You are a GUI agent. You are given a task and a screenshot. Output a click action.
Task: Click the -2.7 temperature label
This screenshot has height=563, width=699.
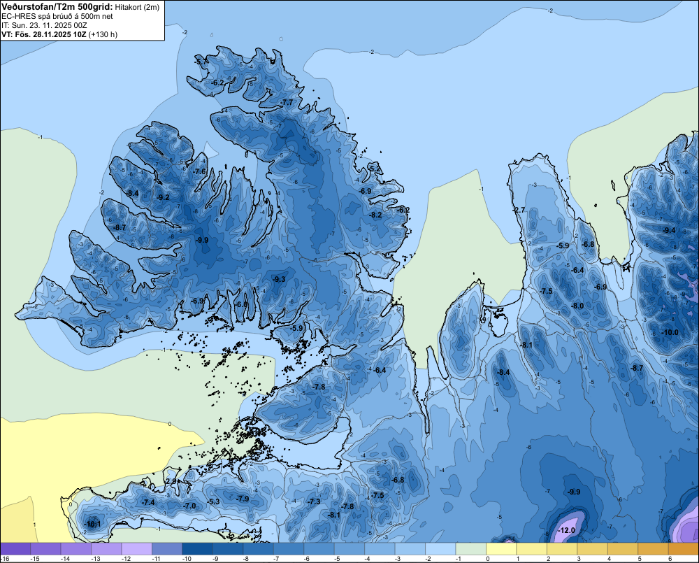pos(519,210)
